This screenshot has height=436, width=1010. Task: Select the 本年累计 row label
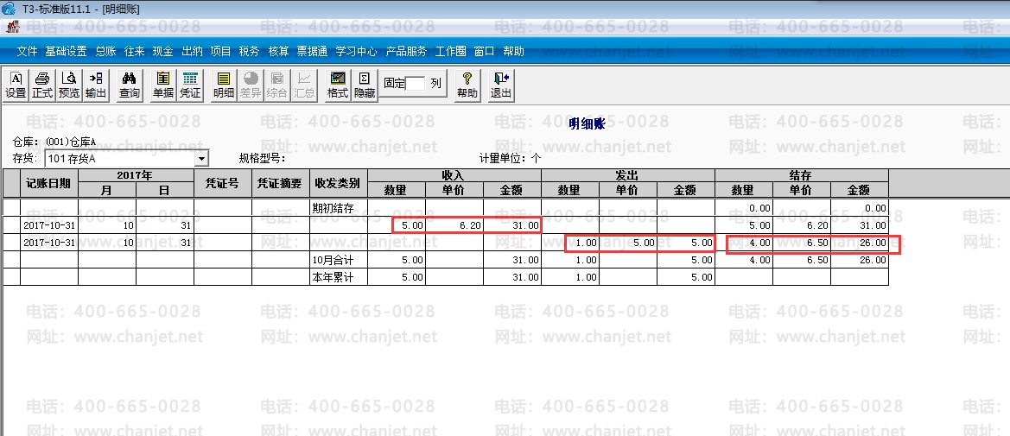click(338, 277)
